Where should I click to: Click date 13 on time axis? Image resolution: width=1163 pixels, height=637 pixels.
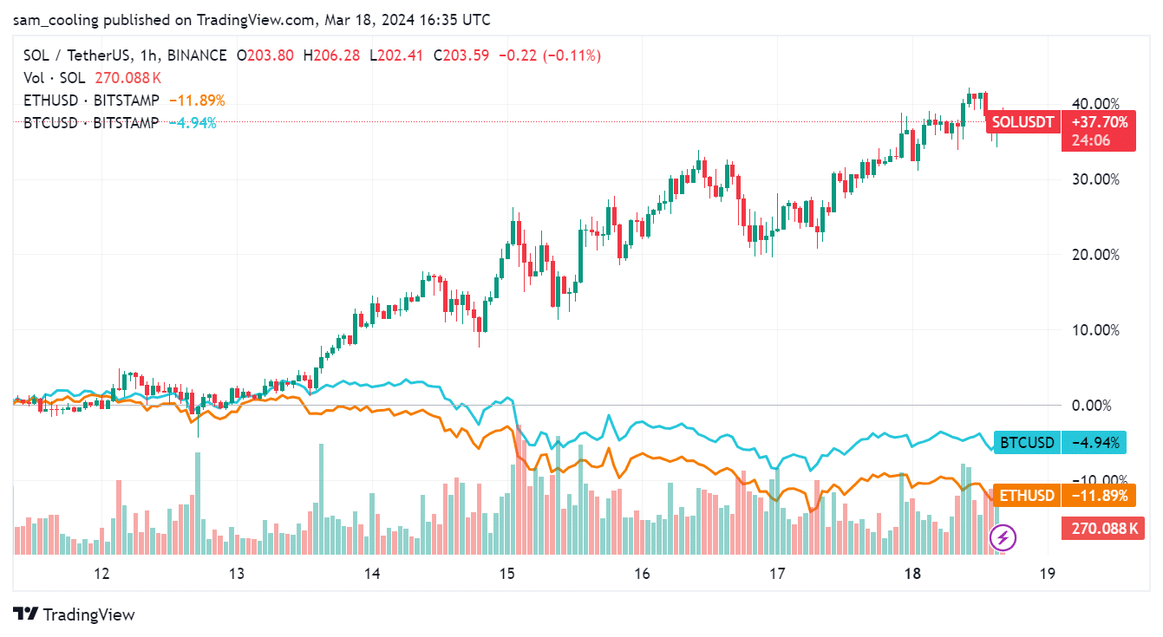click(x=237, y=574)
